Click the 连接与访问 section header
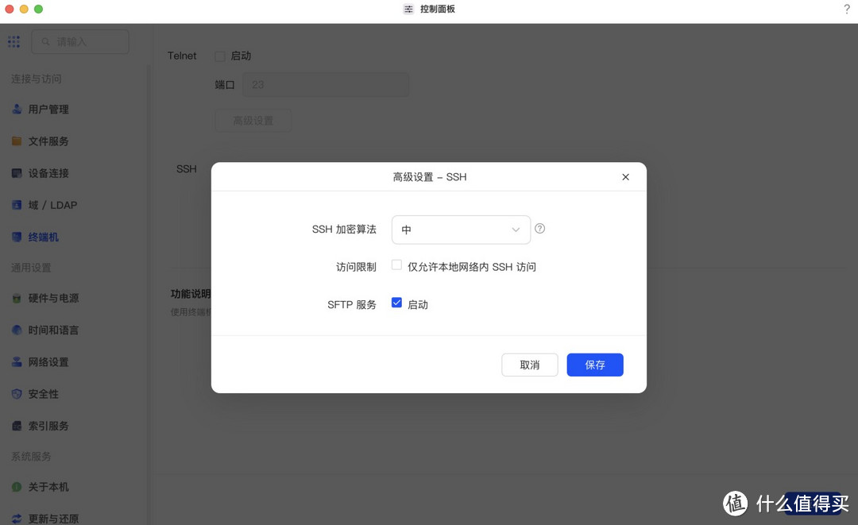 coord(36,79)
